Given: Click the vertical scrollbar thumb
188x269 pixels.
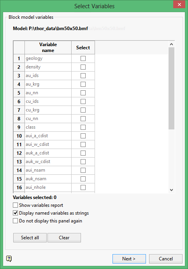Looking at the screenshot, I should click(x=171, y=88).
